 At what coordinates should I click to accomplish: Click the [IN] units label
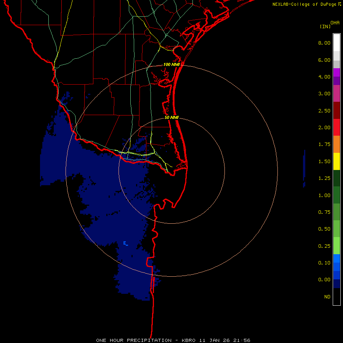(x=325, y=26)
